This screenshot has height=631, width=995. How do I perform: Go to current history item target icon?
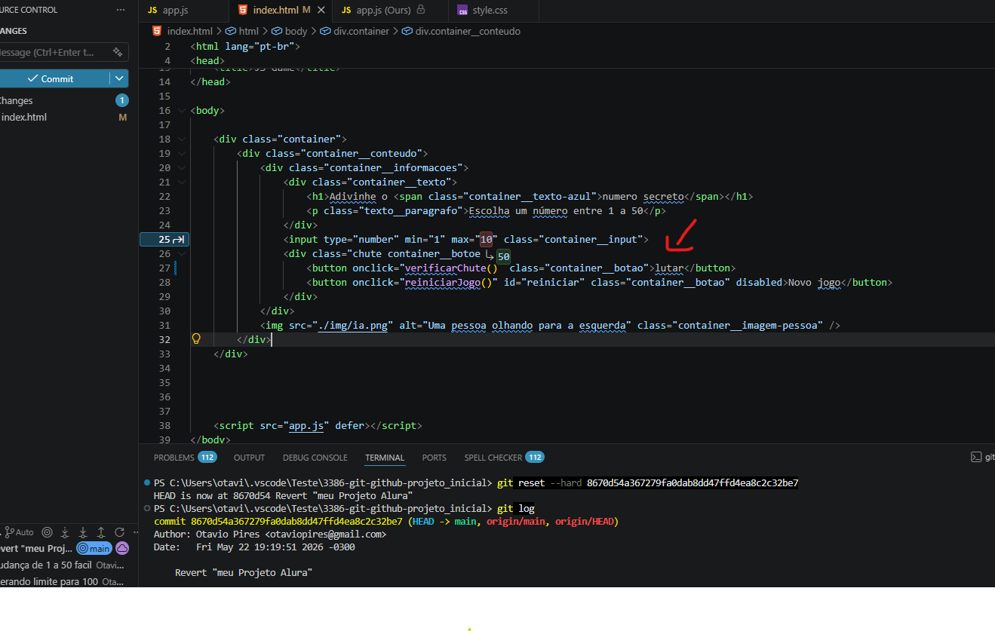click(x=48, y=532)
